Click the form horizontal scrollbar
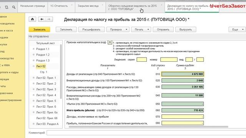 [x=148, y=127]
